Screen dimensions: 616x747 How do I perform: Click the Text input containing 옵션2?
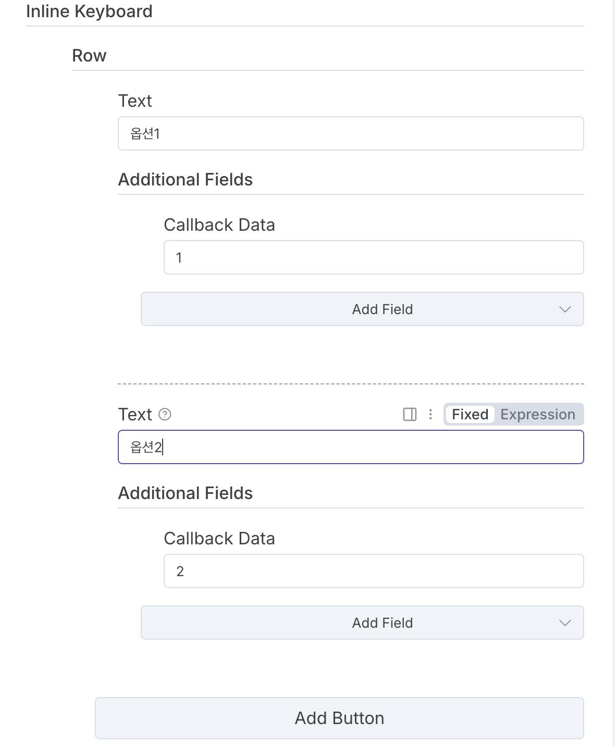click(350, 447)
